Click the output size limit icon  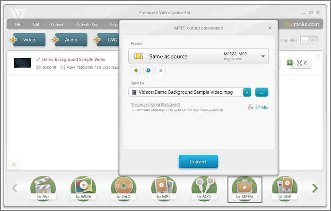coord(250,107)
